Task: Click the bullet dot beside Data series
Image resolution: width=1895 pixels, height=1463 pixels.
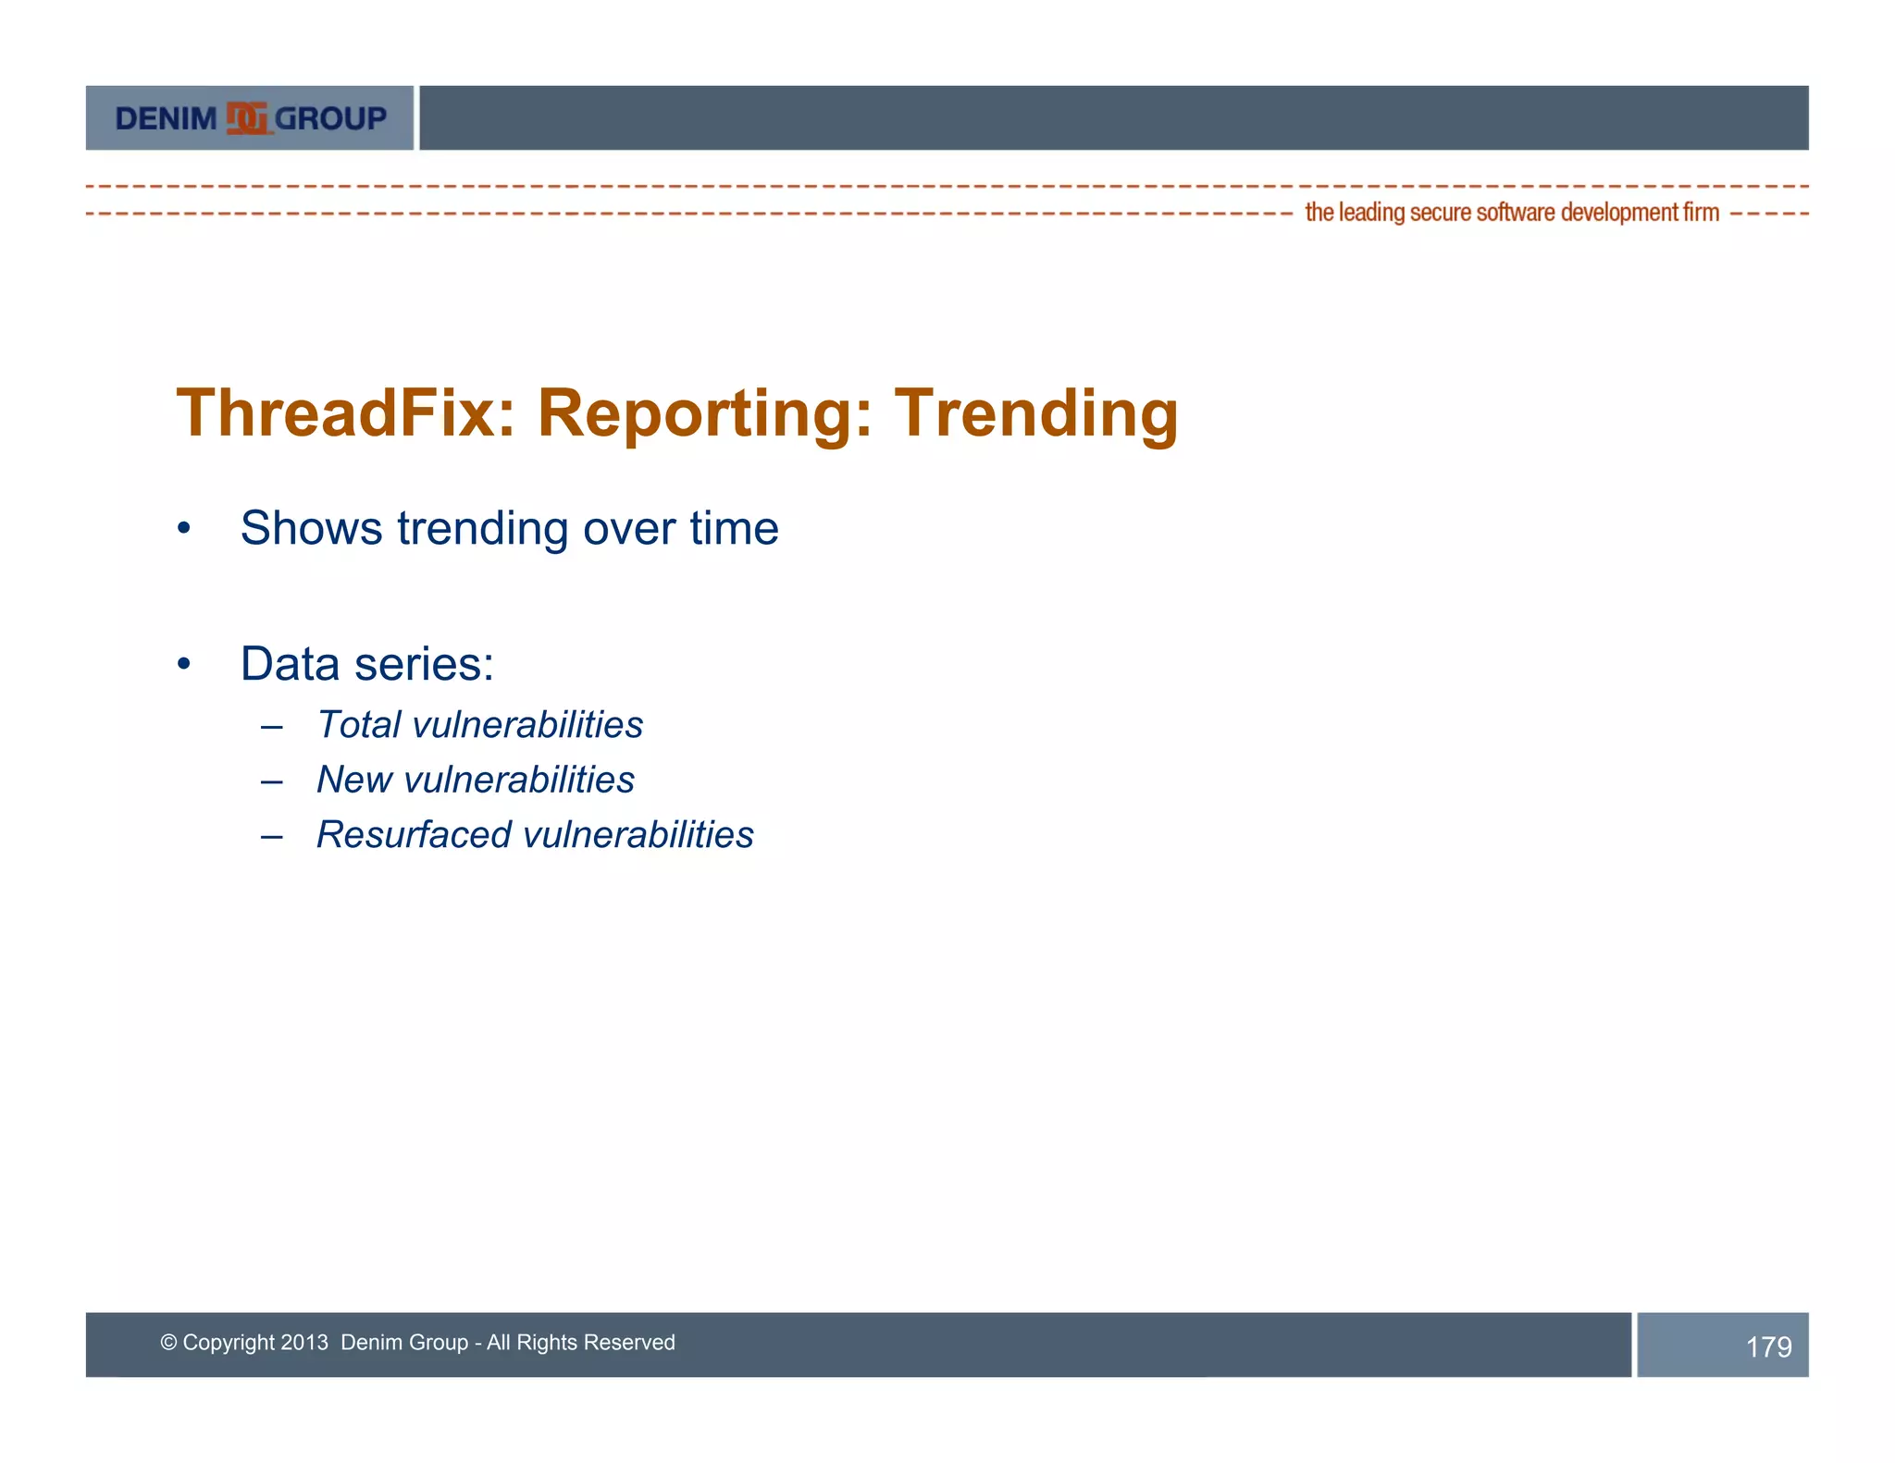Action: click(x=184, y=664)
